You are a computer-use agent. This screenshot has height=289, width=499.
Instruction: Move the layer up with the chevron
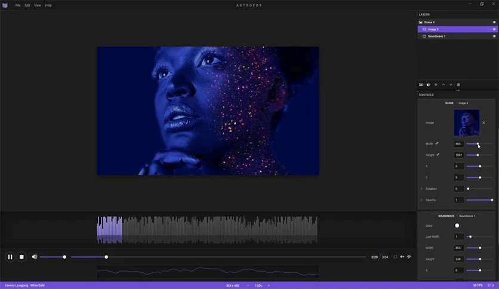point(443,85)
